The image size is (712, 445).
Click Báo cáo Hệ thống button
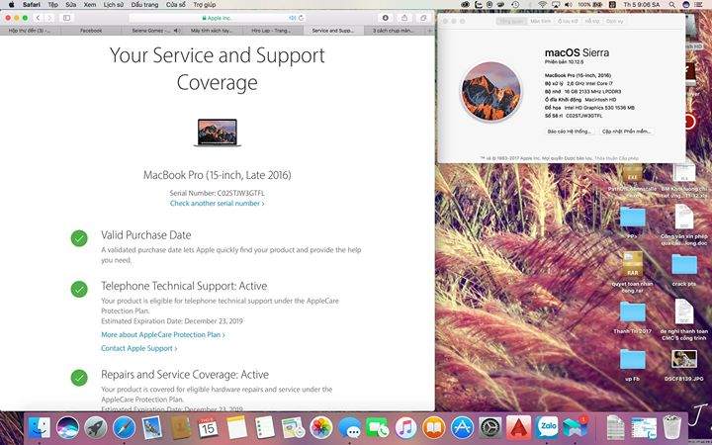570,132
